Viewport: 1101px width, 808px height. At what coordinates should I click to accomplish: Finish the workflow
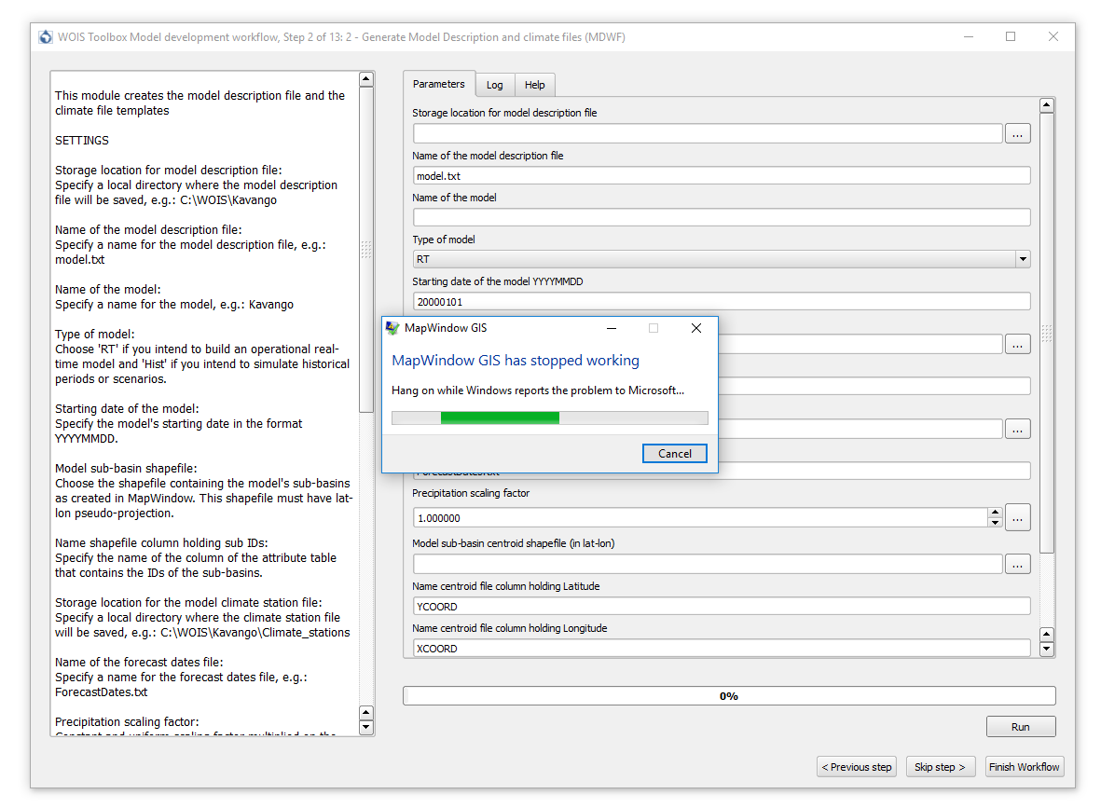[1024, 766]
